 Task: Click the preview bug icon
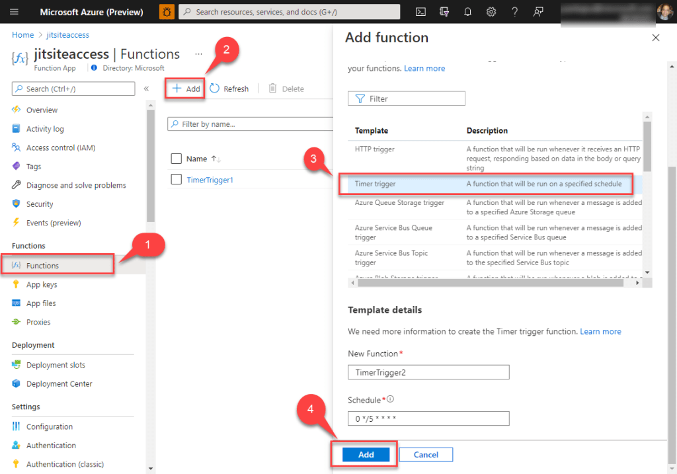point(167,12)
